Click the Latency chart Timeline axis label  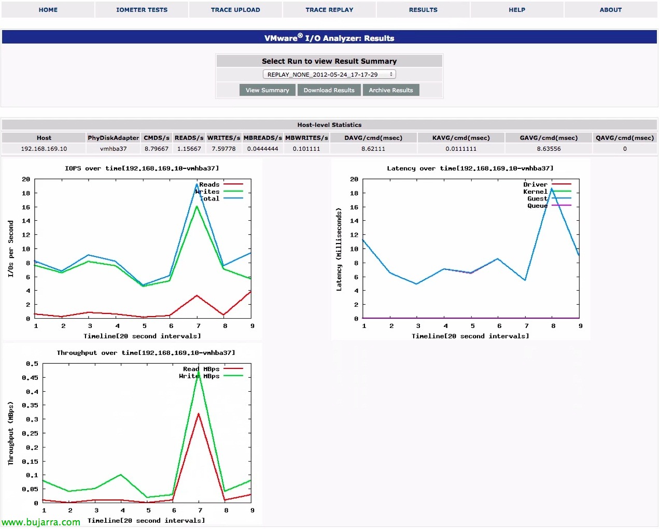tap(470, 336)
